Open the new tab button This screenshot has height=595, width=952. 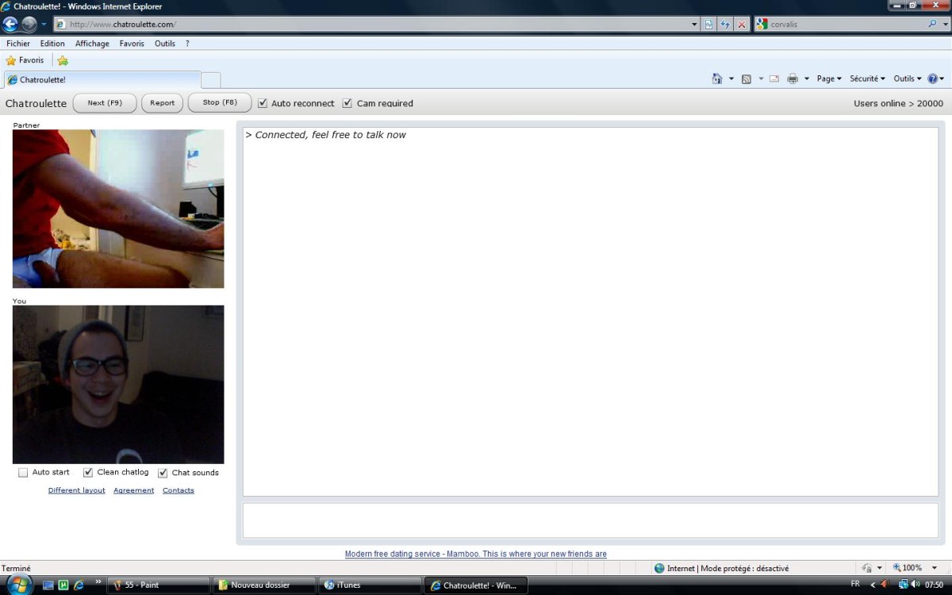point(211,80)
